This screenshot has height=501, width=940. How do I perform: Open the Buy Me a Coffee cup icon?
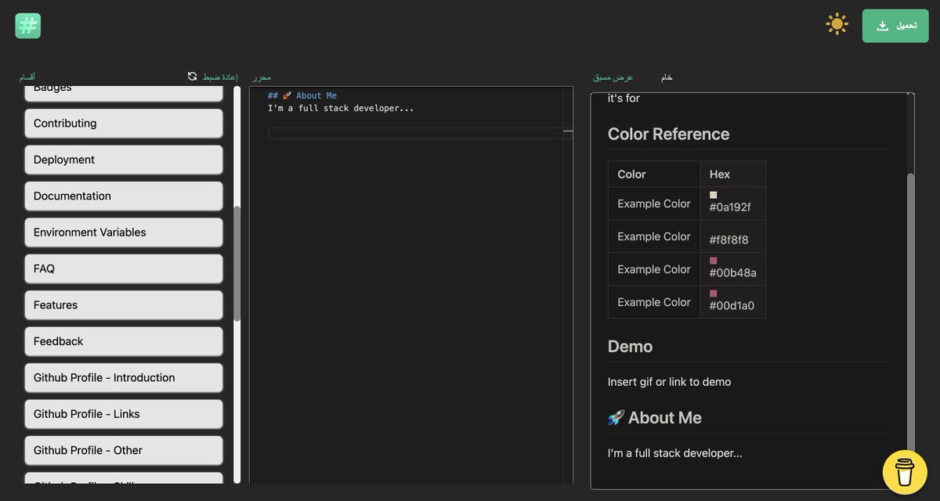(x=905, y=472)
